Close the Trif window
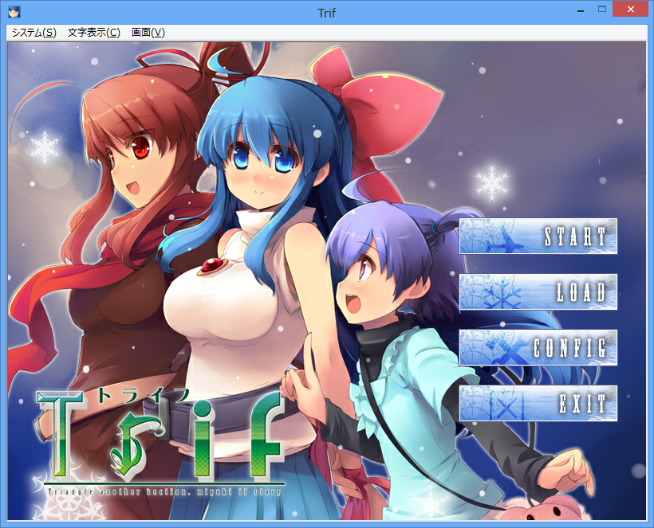The height and width of the screenshot is (528, 654). [631, 10]
